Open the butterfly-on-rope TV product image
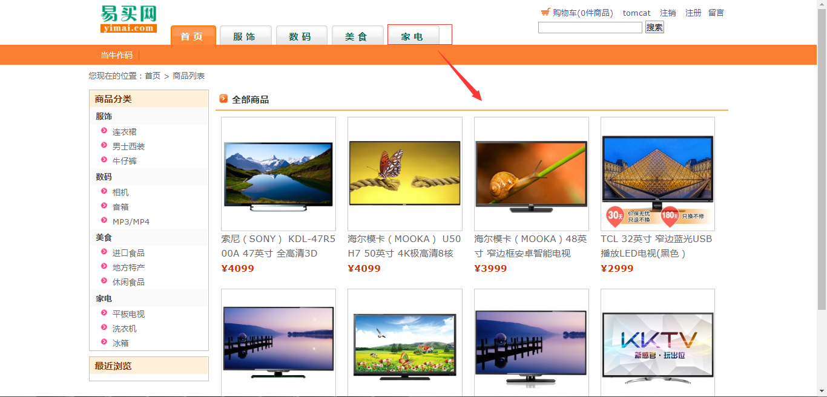The image size is (827, 397). (x=405, y=174)
